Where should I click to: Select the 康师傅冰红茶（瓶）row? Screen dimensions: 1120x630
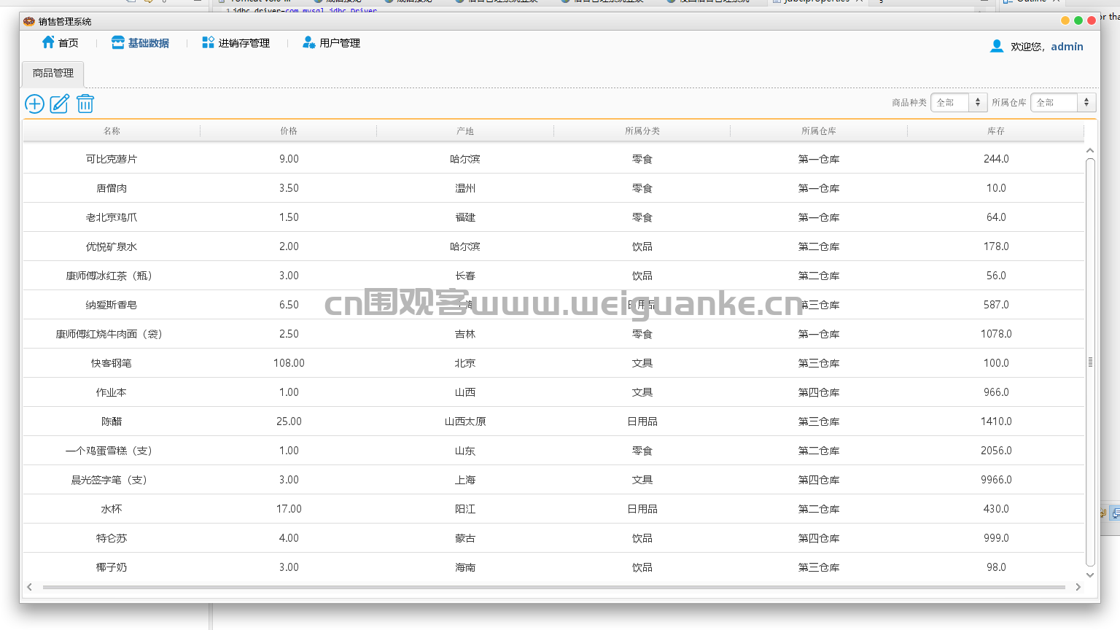[x=553, y=276]
